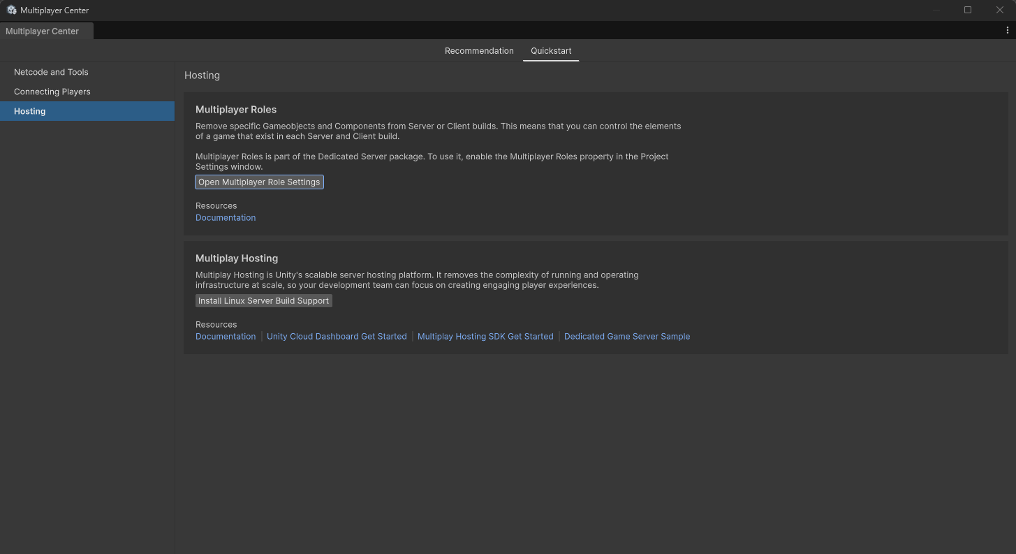
Task: Open Multiplay Hosting SDK Get Started link
Action: [x=485, y=337]
